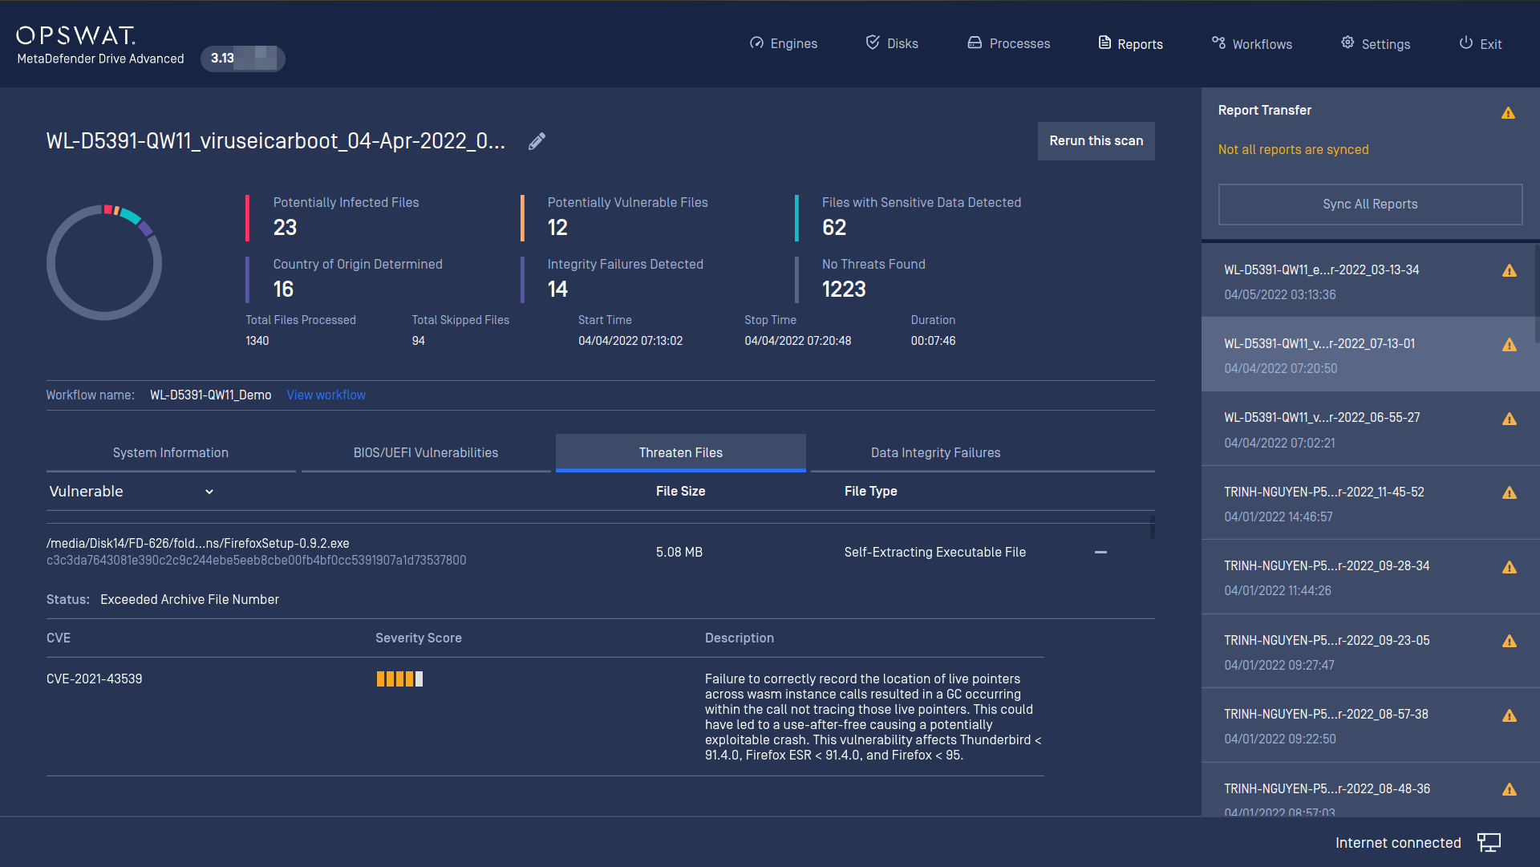Open report TRINH-NGUYEN-P5...r-2022_08-57-38
This screenshot has height=867, width=1540.
1368,726
